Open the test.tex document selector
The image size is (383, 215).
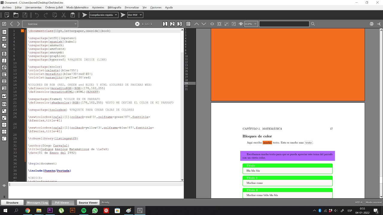[x=50, y=24]
